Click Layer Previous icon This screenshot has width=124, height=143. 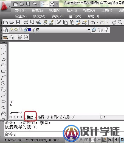point(100,30)
